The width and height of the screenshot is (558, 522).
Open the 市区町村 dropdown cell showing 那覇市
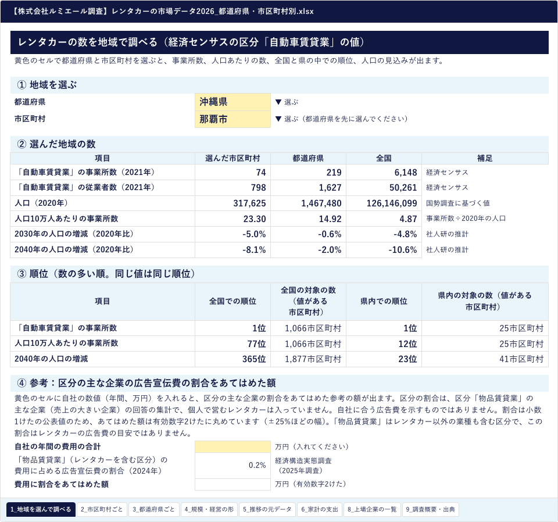pos(233,119)
